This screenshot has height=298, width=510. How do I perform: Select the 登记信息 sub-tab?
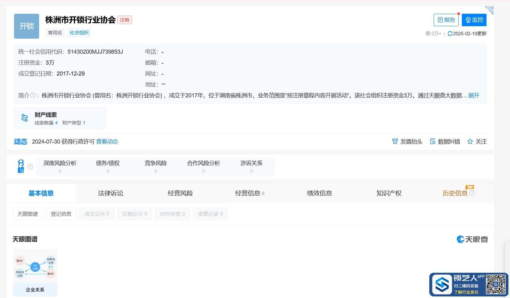pyautogui.click(x=61, y=214)
